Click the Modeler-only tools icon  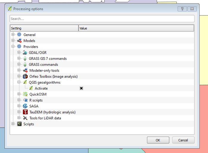[x=25, y=70]
